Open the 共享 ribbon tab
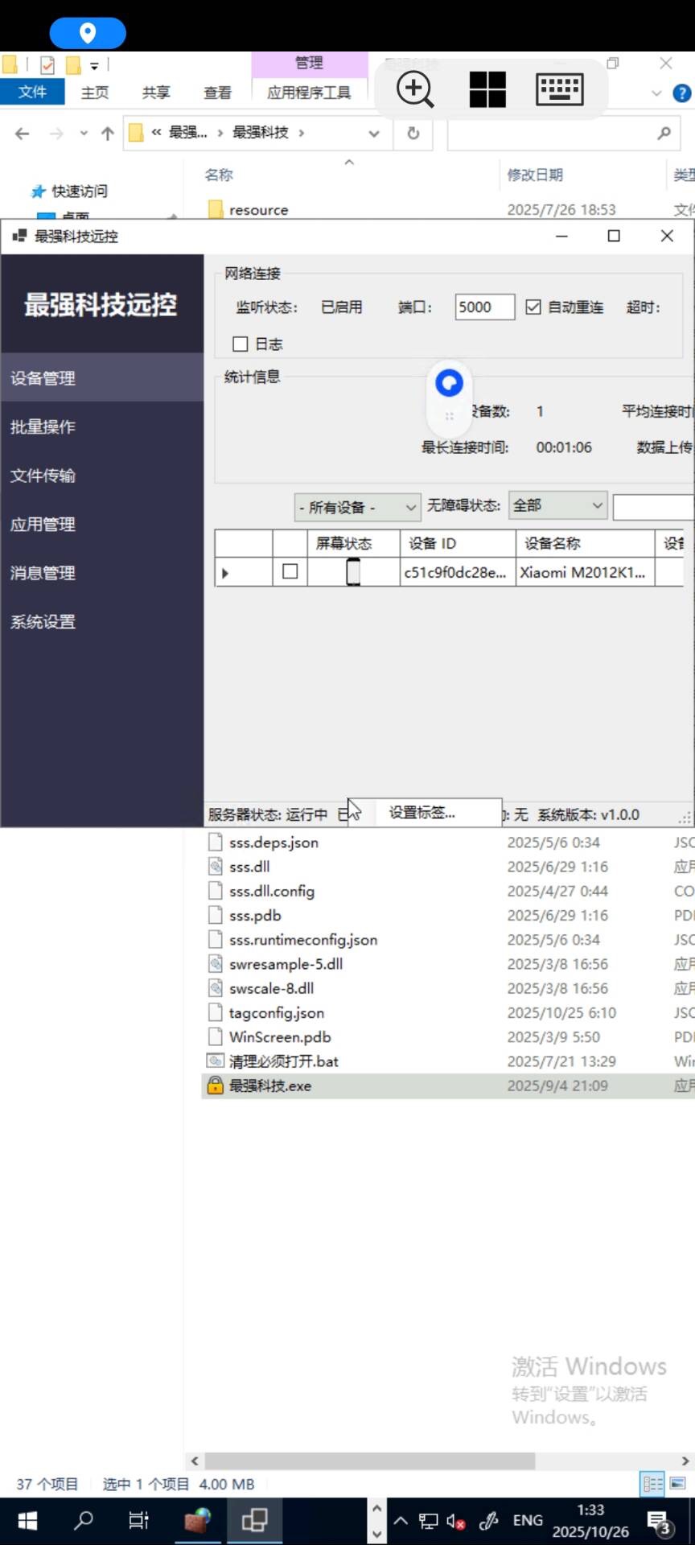695x1545 pixels. pos(156,93)
